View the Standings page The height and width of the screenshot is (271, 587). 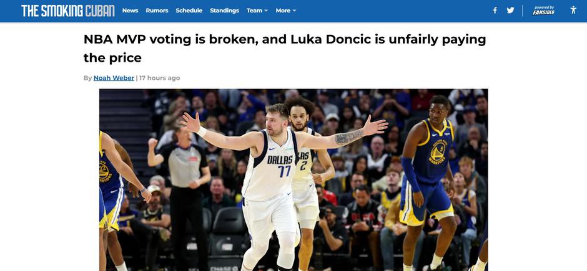click(224, 11)
